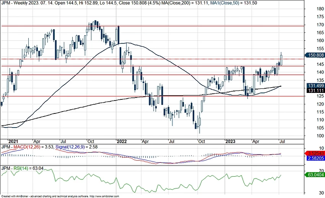Viewport: 325px width, 198px height.
Task: Click the 2023 year label on time axis
Action: [x=230, y=141]
